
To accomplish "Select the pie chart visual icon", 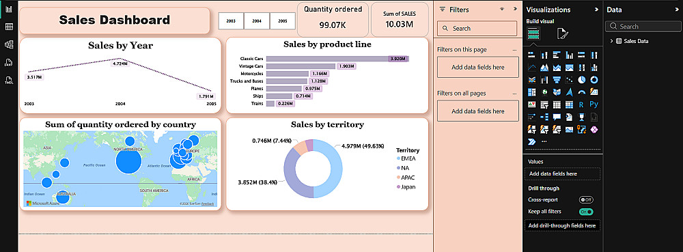I will click(x=581, y=80).
